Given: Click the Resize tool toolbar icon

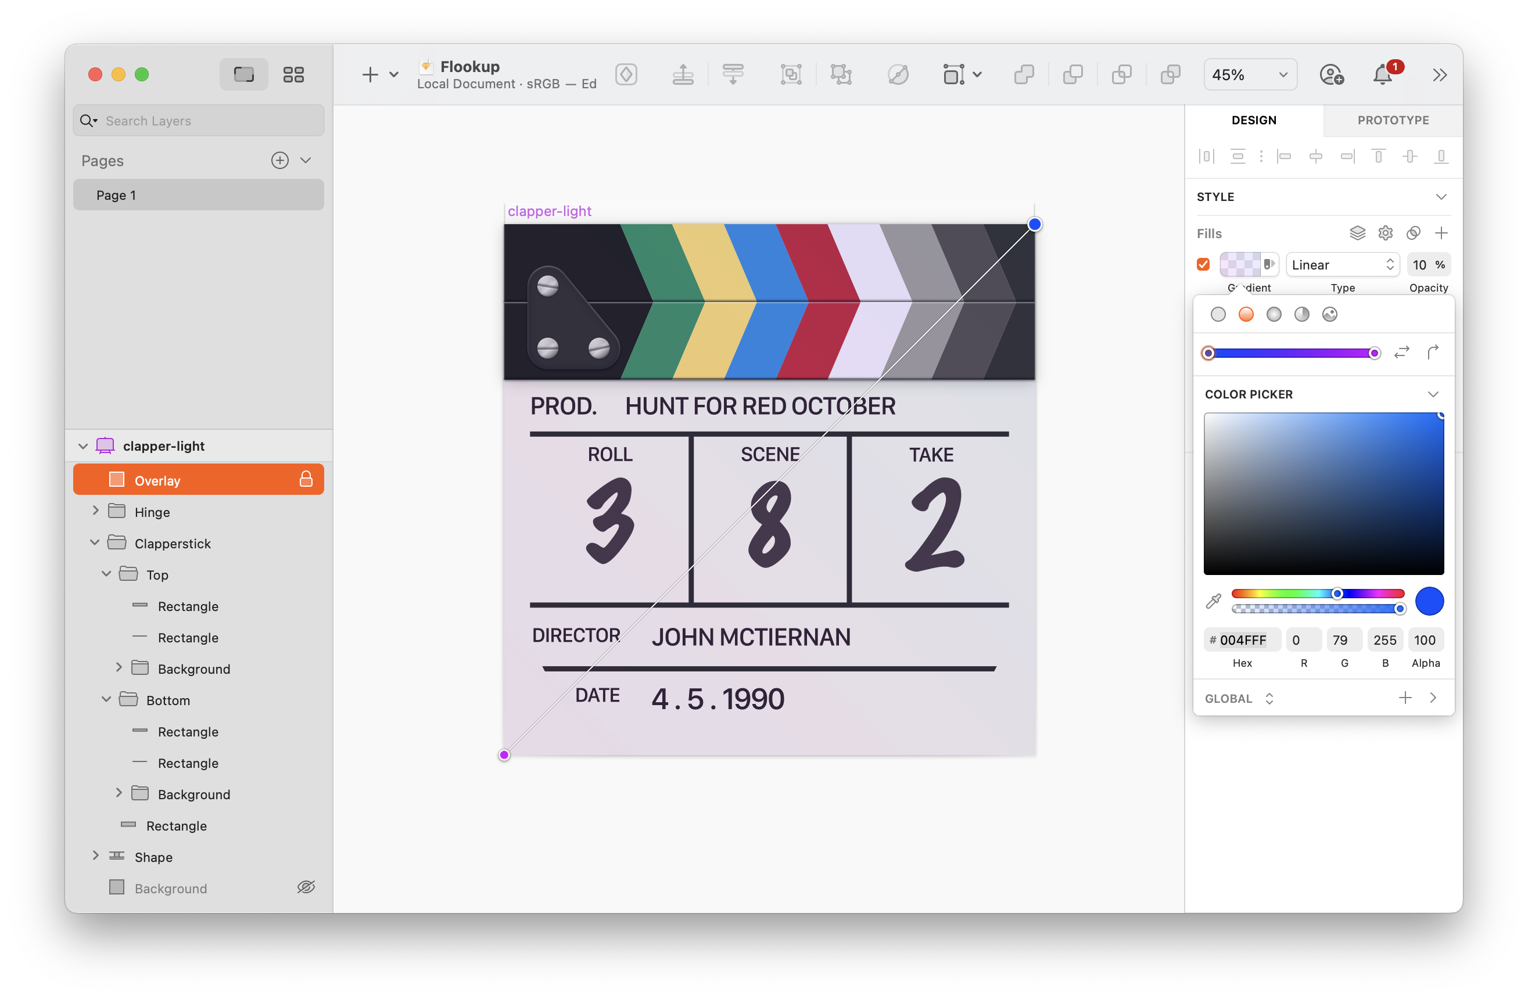Looking at the screenshot, I should coord(953,74).
